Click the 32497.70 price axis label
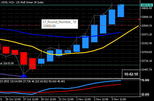Image resolution: width=154 pixels, height=101 pixels. (x=147, y=69)
